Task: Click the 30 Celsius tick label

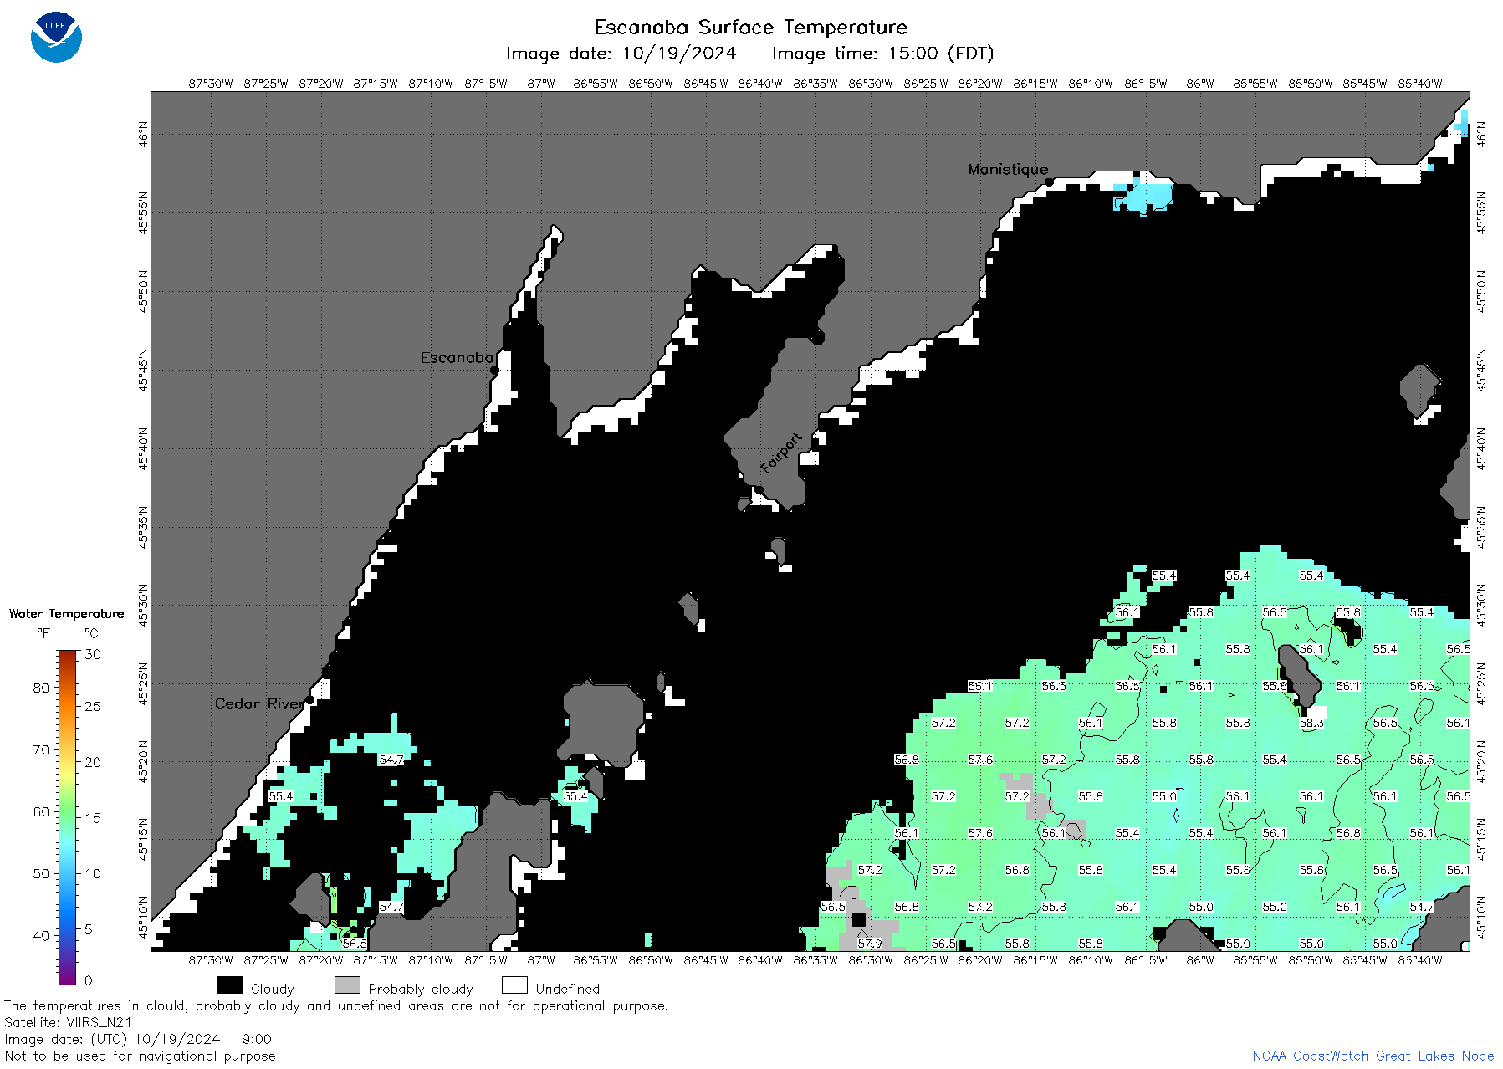Action: 93,654
